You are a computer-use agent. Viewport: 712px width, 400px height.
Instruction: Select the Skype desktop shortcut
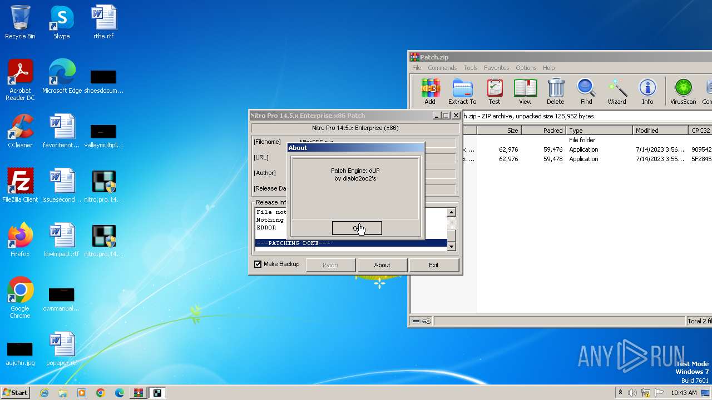coord(61,22)
